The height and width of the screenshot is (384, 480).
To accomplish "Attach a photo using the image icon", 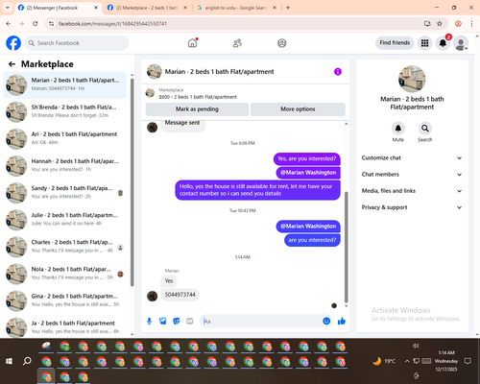I will click(x=163, y=321).
